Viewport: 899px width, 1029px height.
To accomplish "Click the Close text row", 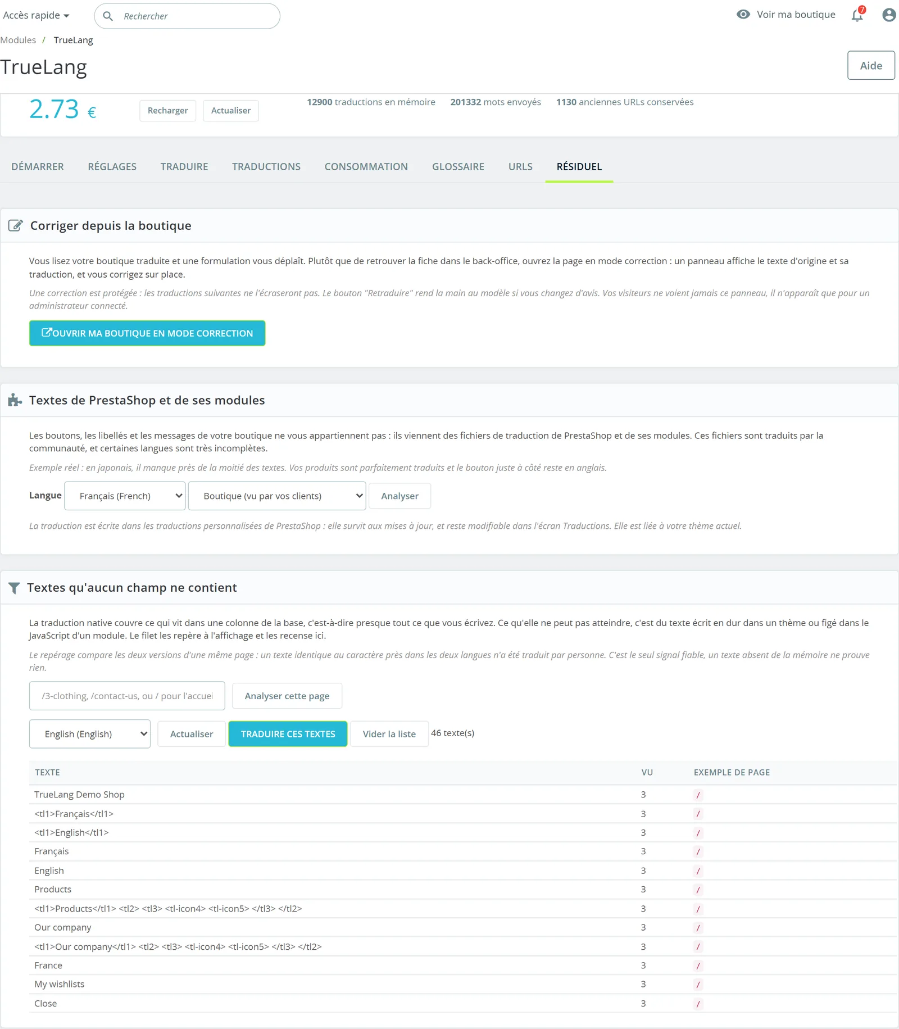I will tap(463, 1003).
